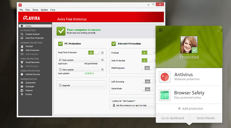Click Add protection
Screen dimensions: 231x128
click(x=190, y=109)
